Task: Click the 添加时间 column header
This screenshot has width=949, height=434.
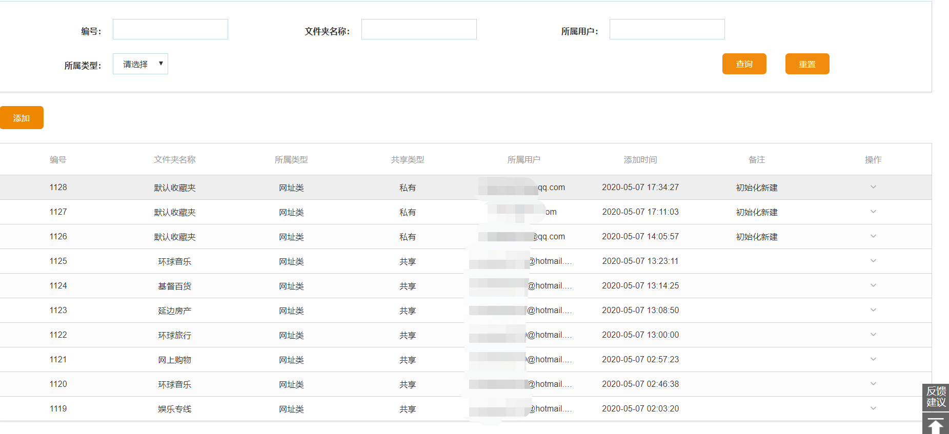Action: tap(640, 160)
